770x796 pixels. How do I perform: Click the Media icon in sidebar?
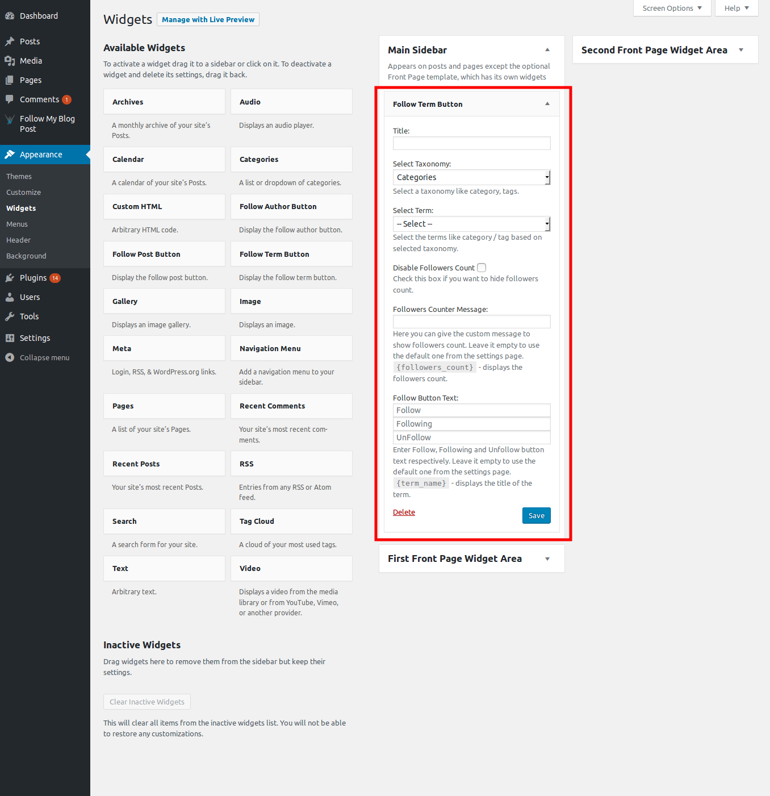click(x=10, y=61)
